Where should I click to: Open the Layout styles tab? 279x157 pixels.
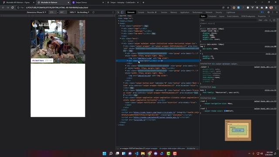click(x=222, y=16)
